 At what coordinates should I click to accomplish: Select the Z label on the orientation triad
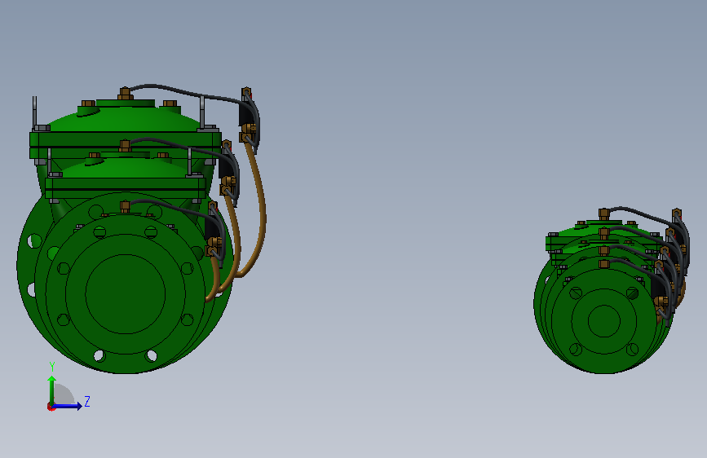(x=87, y=401)
